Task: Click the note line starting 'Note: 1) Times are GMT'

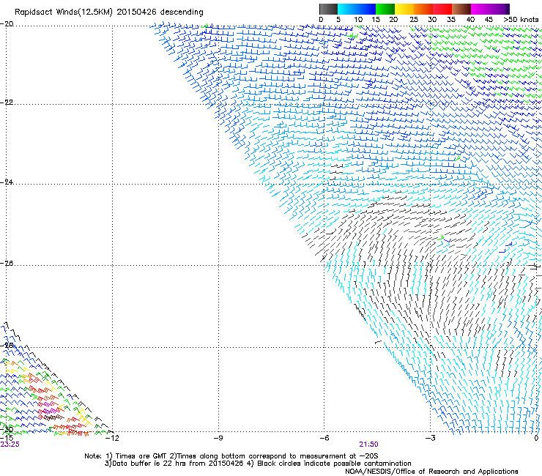Action: click(231, 456)
